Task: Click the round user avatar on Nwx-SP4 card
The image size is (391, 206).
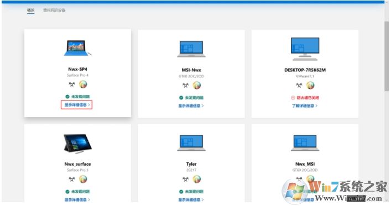Action: pos(83,84)
